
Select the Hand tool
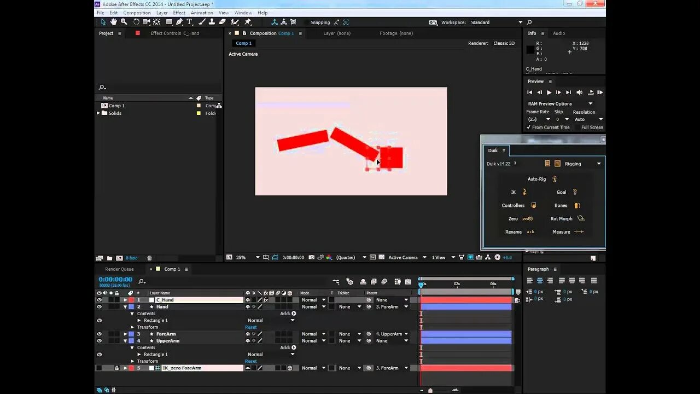point(113,22)
